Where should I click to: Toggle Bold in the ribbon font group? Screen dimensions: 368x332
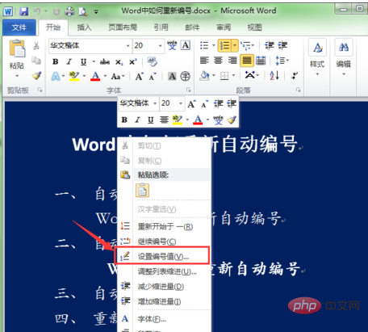[x=56, y=61]
